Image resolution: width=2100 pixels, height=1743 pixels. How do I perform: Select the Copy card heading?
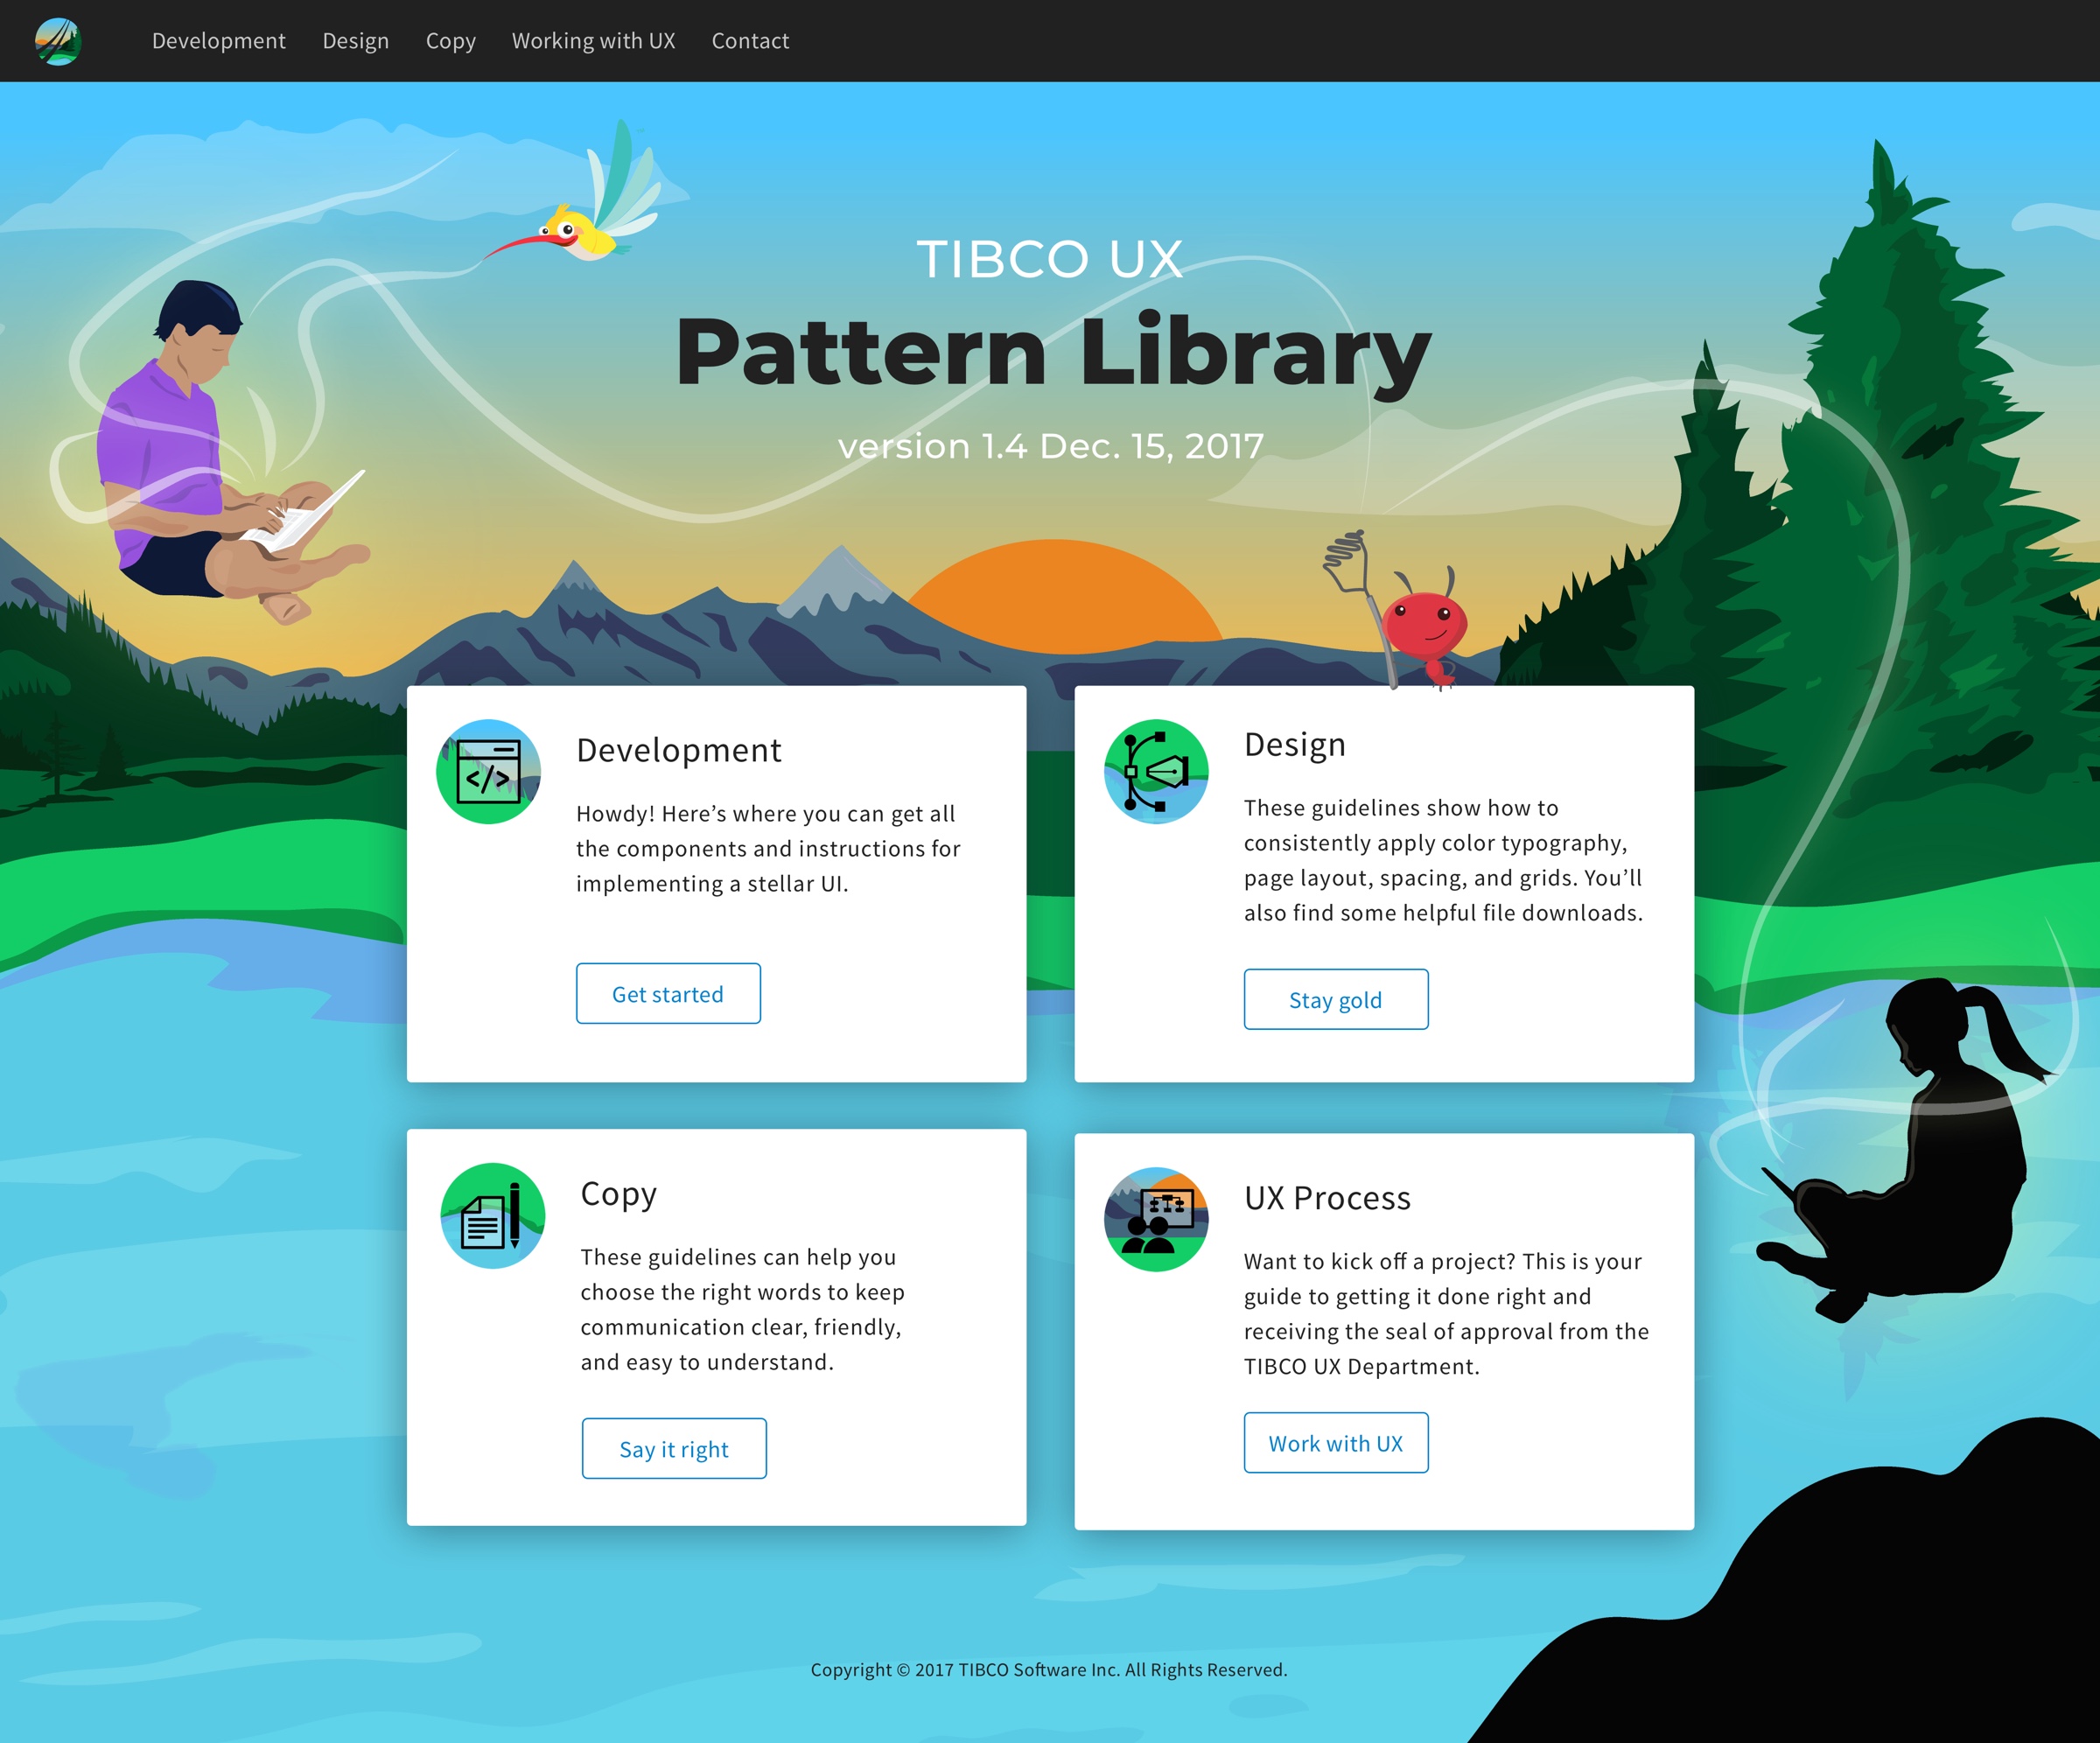(619, 1194)
